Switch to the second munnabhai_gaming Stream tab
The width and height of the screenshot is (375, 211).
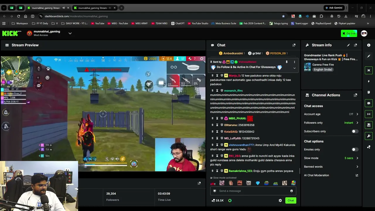click(95, 8)
